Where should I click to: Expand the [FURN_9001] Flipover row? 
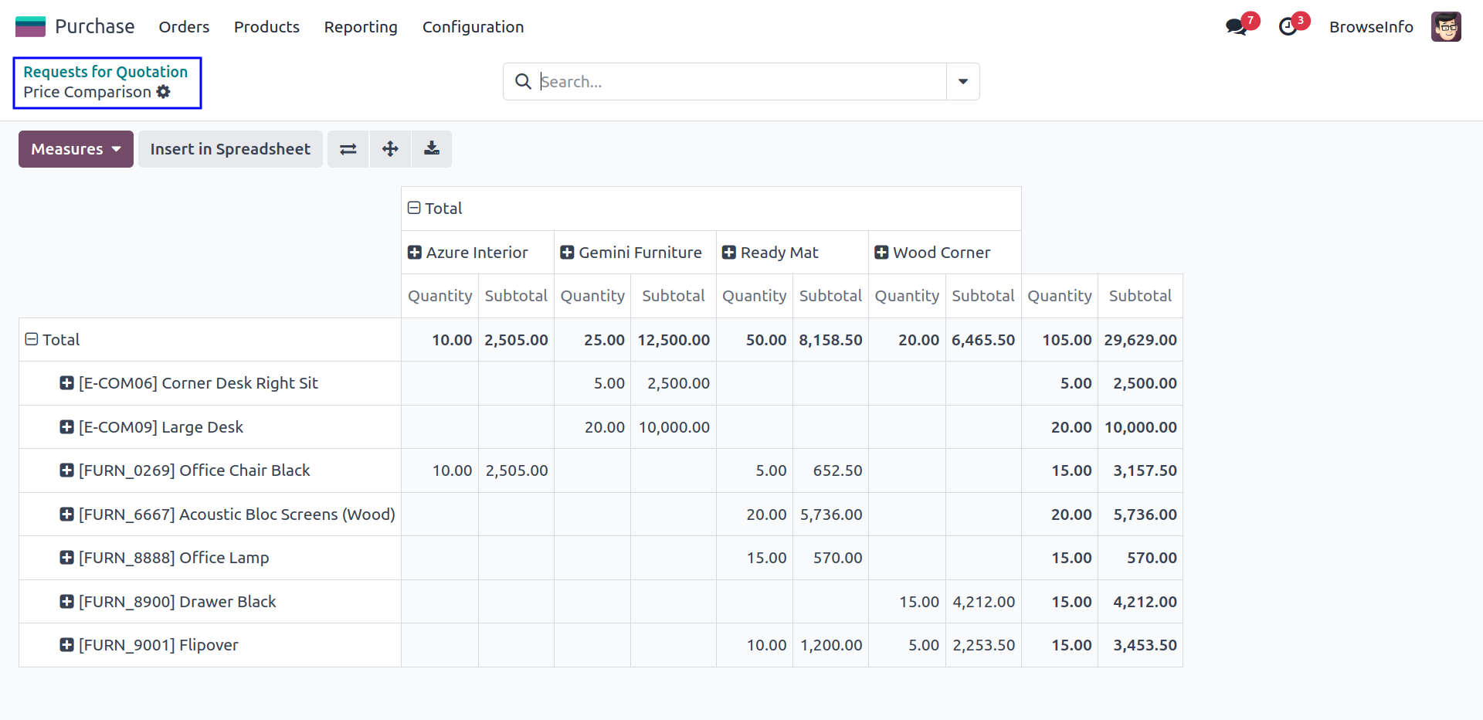(x=67, y=645)
